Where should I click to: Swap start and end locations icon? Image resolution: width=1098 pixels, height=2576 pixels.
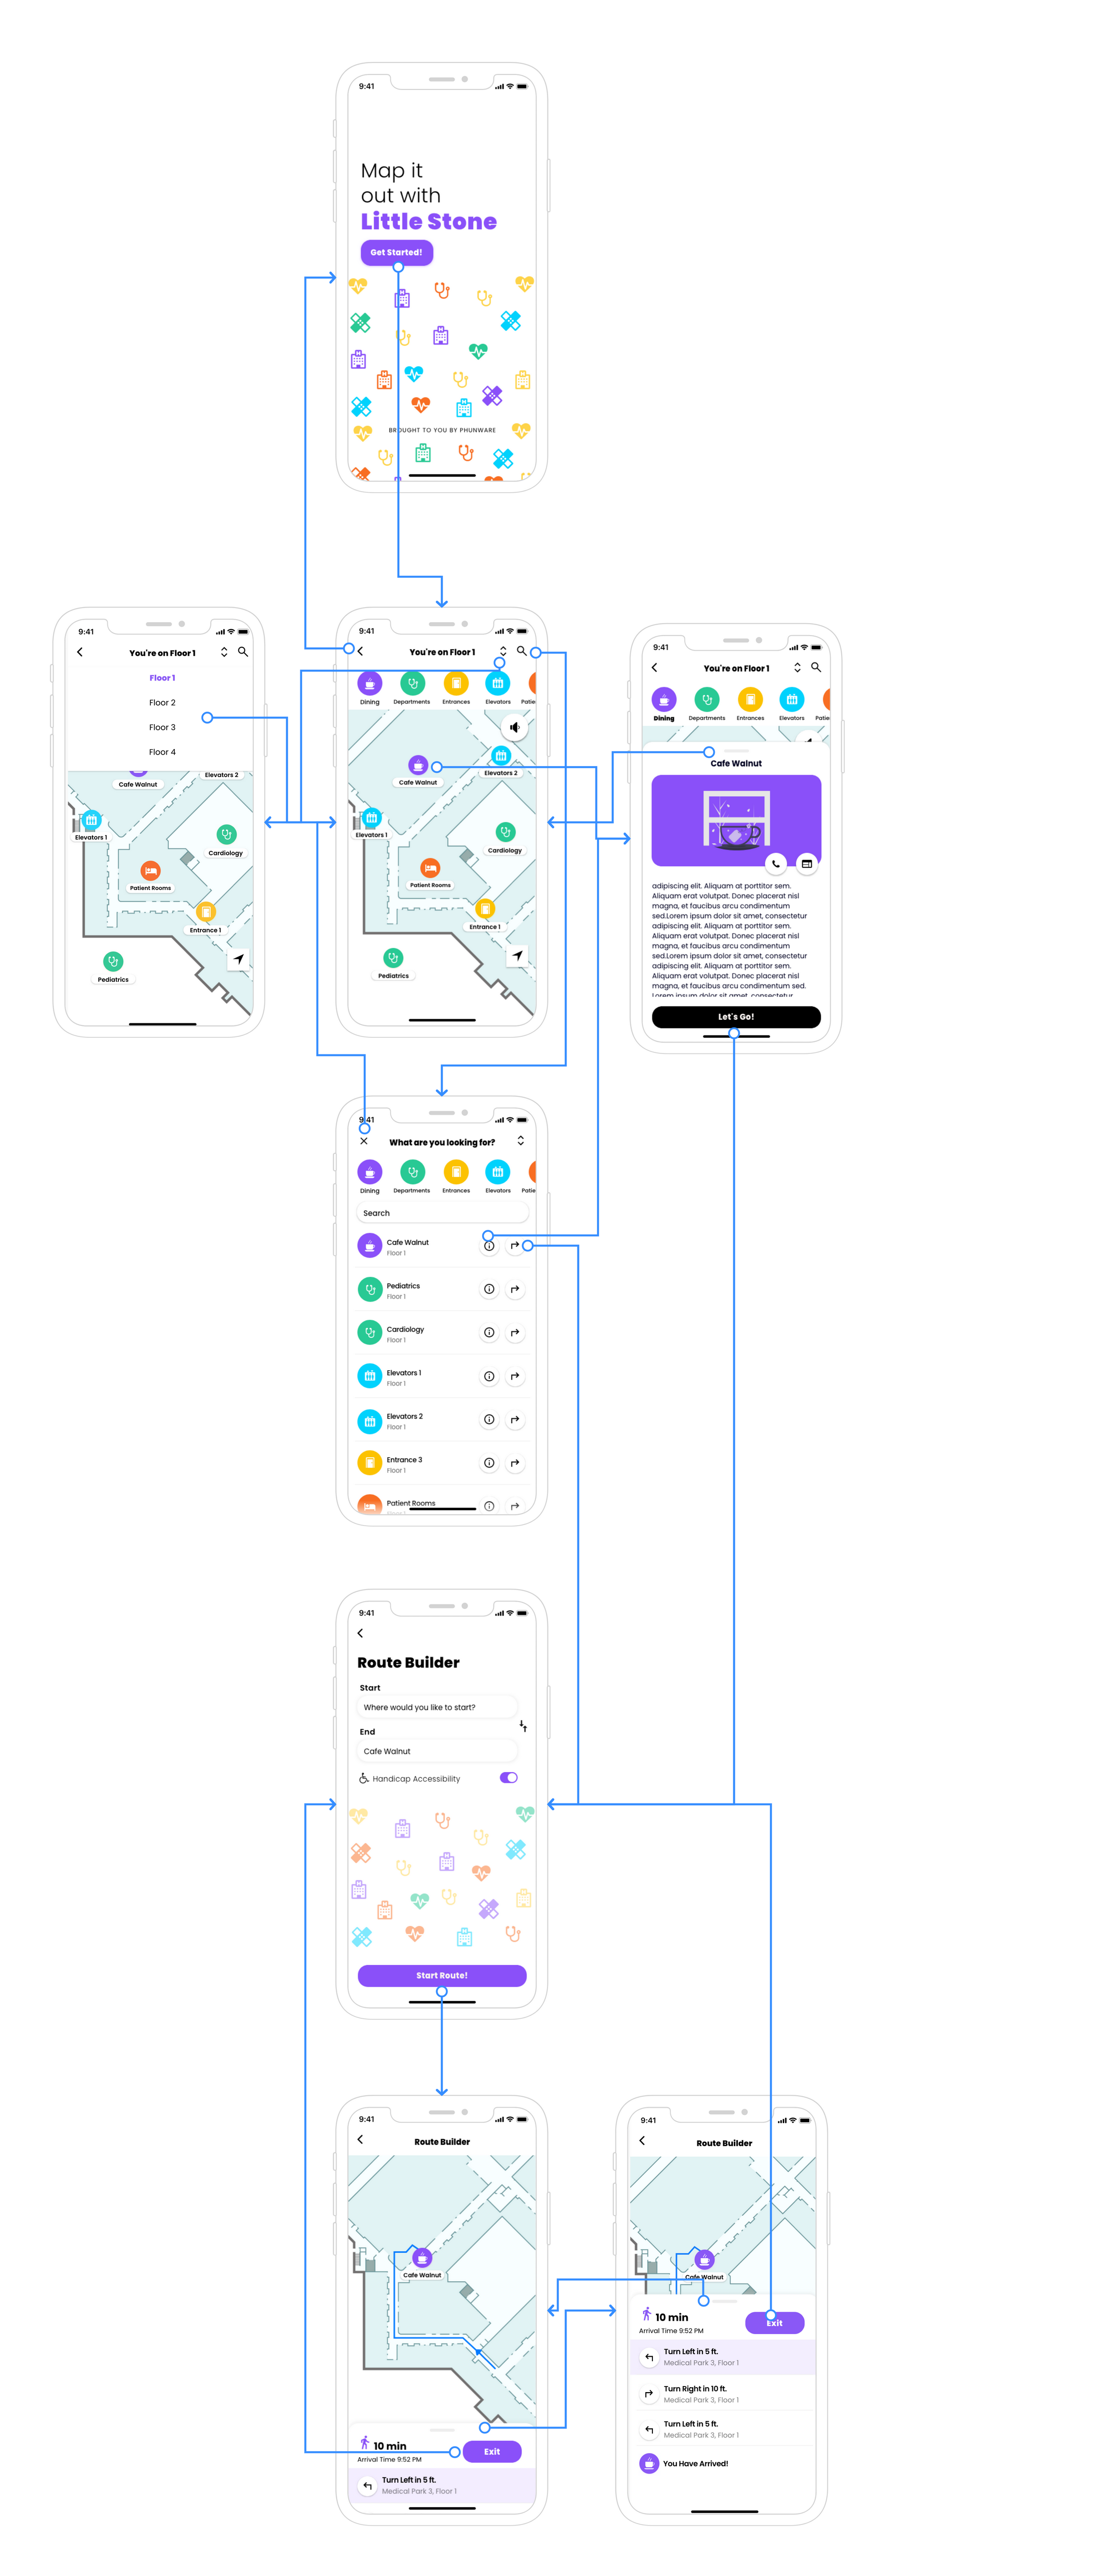point(523,1726)
